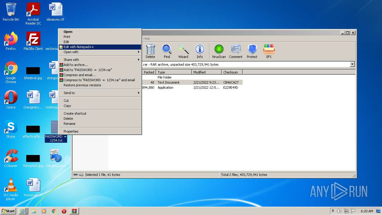
Task: Click the Delete toolbar icon in WinRAR
Action: [x=150, y=51]
